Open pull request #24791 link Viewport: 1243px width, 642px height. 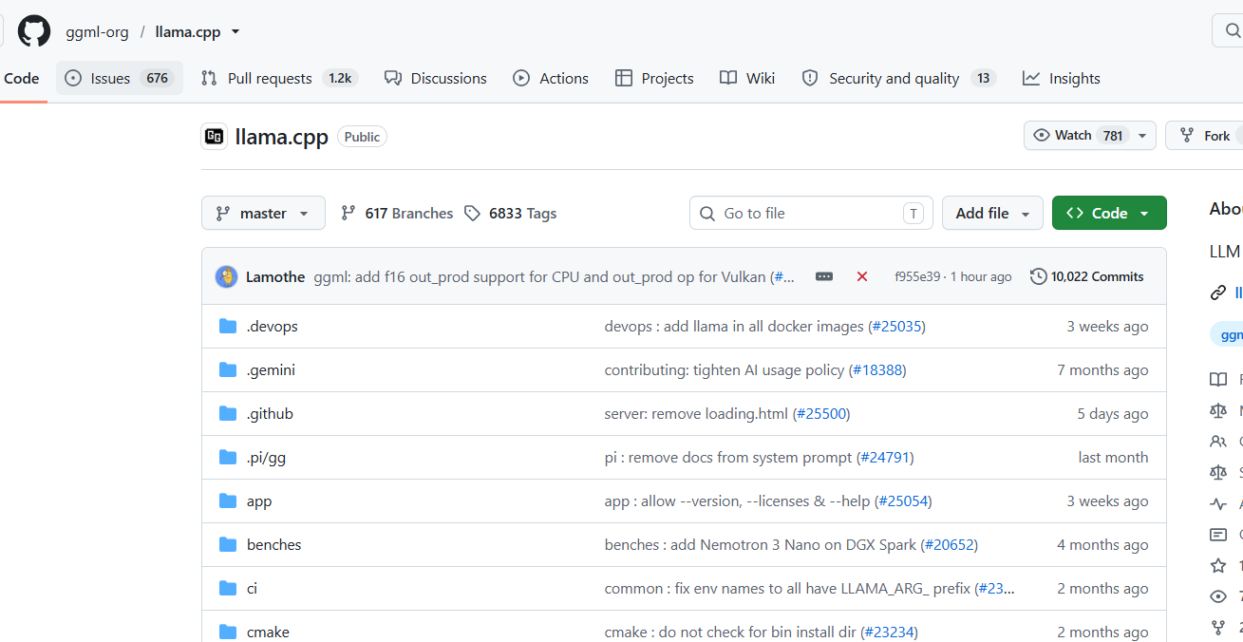[x=885, y=457]
